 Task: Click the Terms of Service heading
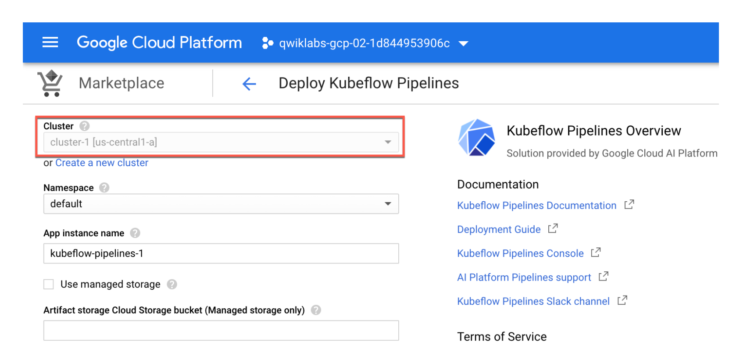point(502,337)
